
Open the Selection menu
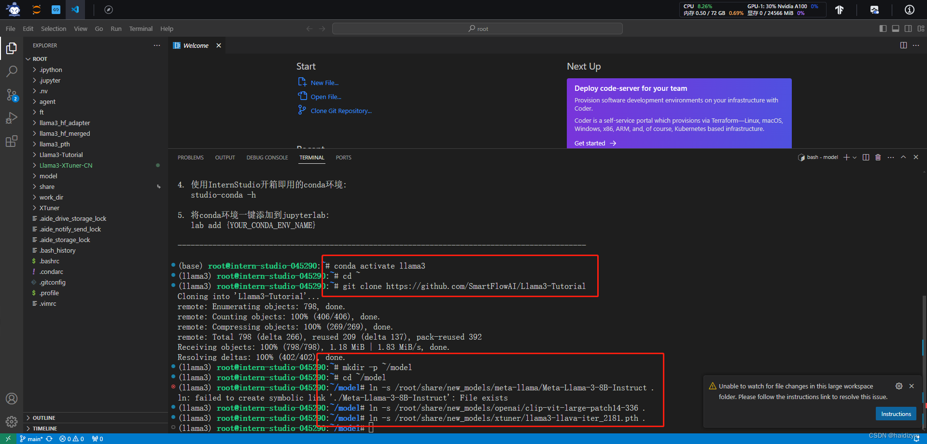pyautogui.click(x=54, y=29)
